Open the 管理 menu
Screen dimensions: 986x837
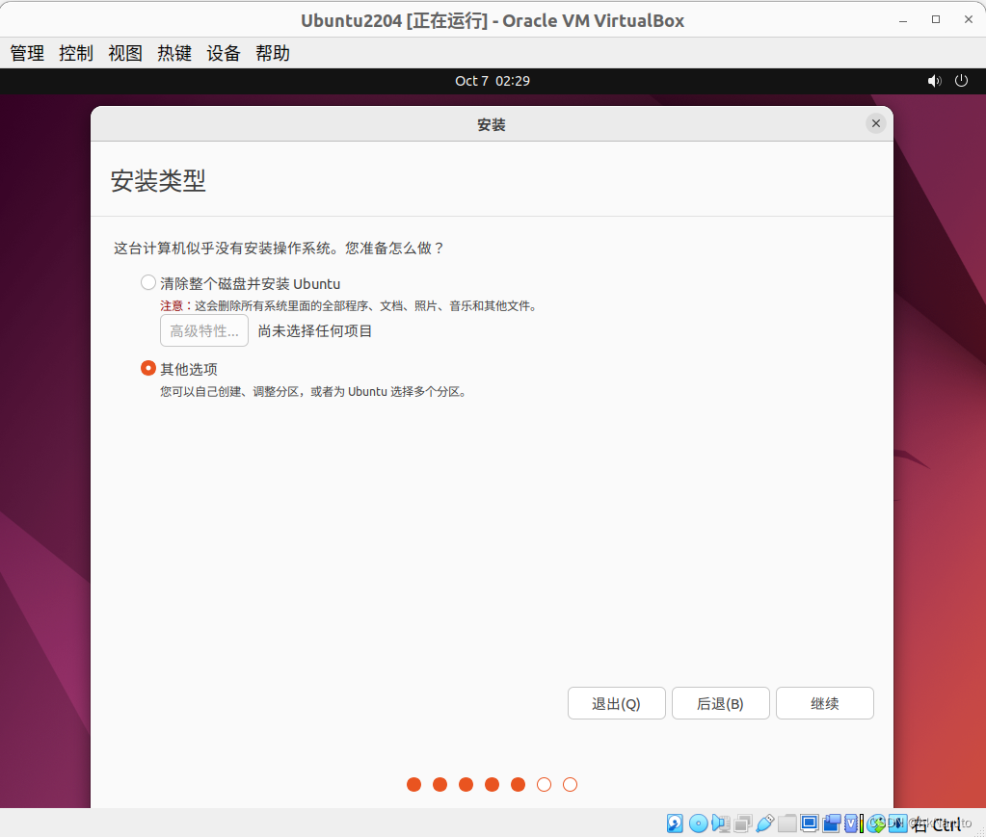(x=27, y=53)
